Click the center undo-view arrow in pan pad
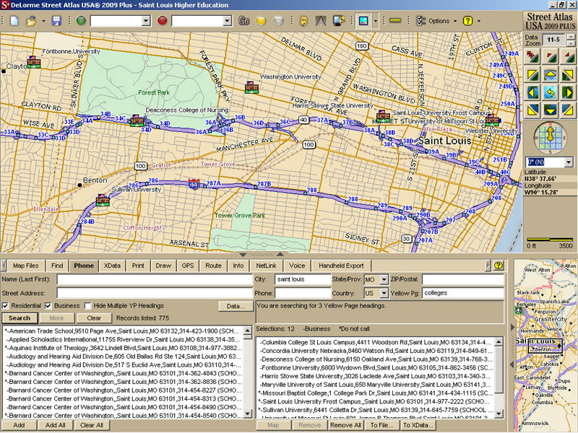The height and width of the screenshot is (433, 578). coord(549,92)
